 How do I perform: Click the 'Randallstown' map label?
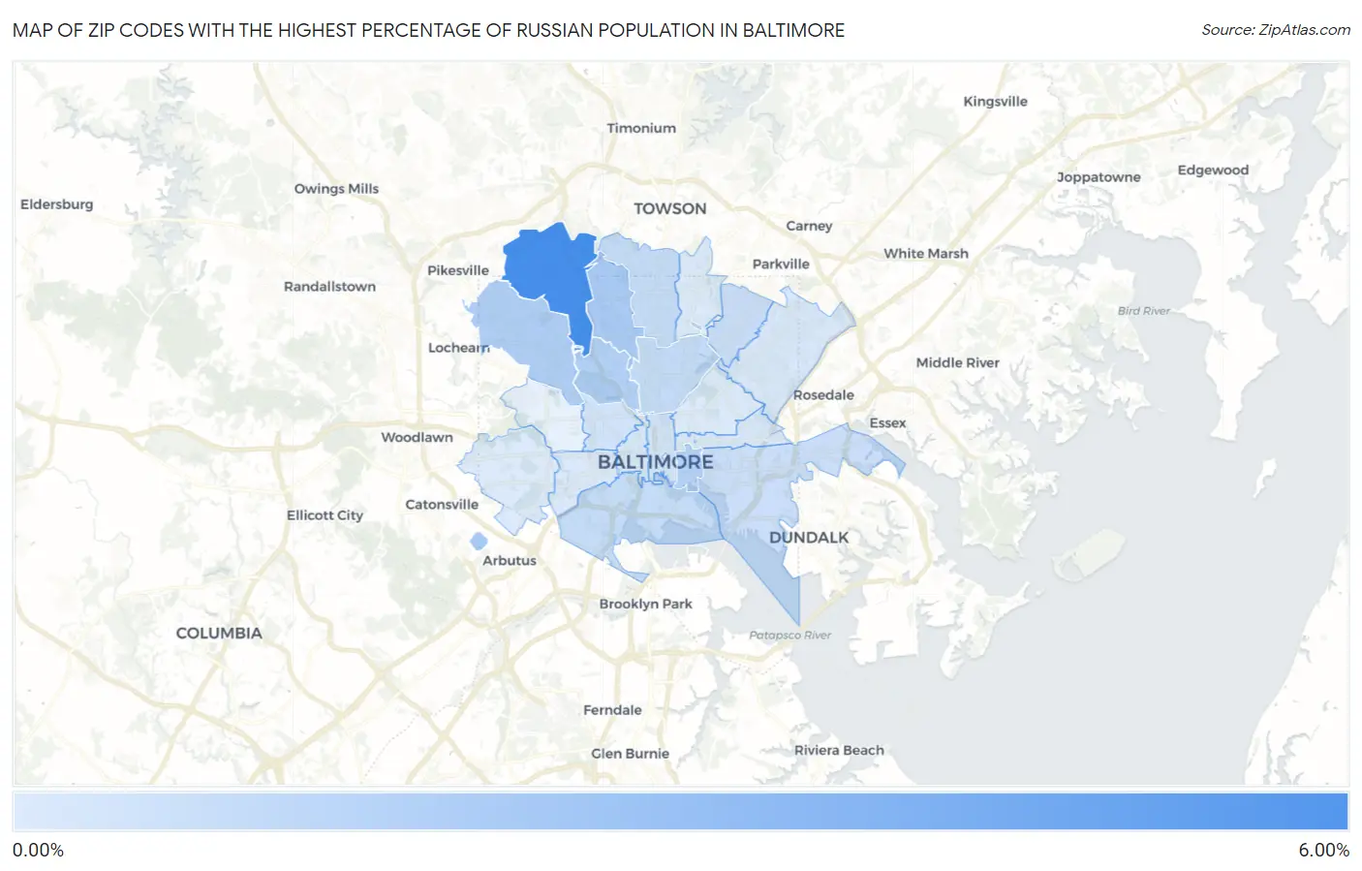pos(329,287)
